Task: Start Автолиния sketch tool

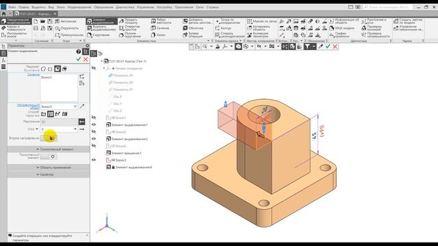Action: click(66, 21)
